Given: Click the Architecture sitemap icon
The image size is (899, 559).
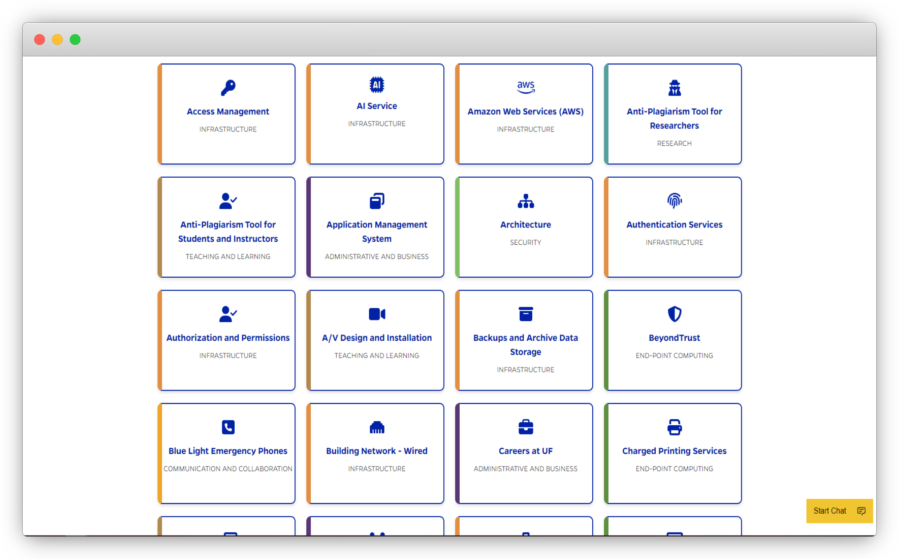Looking at the screenshot, I should click(526, 201).
